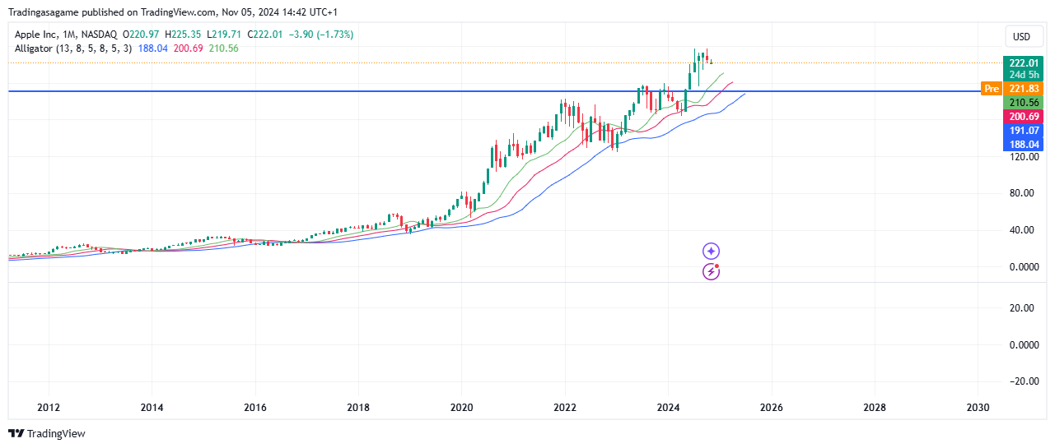Click the blue 188.04 value in legend
Screen dimensions: 1055x448
click(154, 48)
